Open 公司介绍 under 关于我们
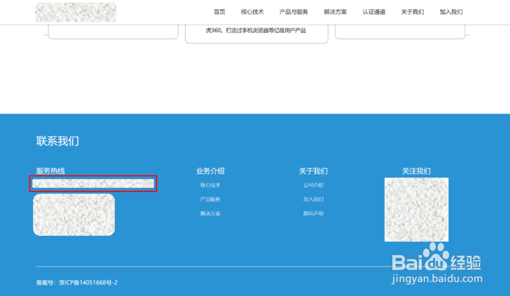 (313, 185)
